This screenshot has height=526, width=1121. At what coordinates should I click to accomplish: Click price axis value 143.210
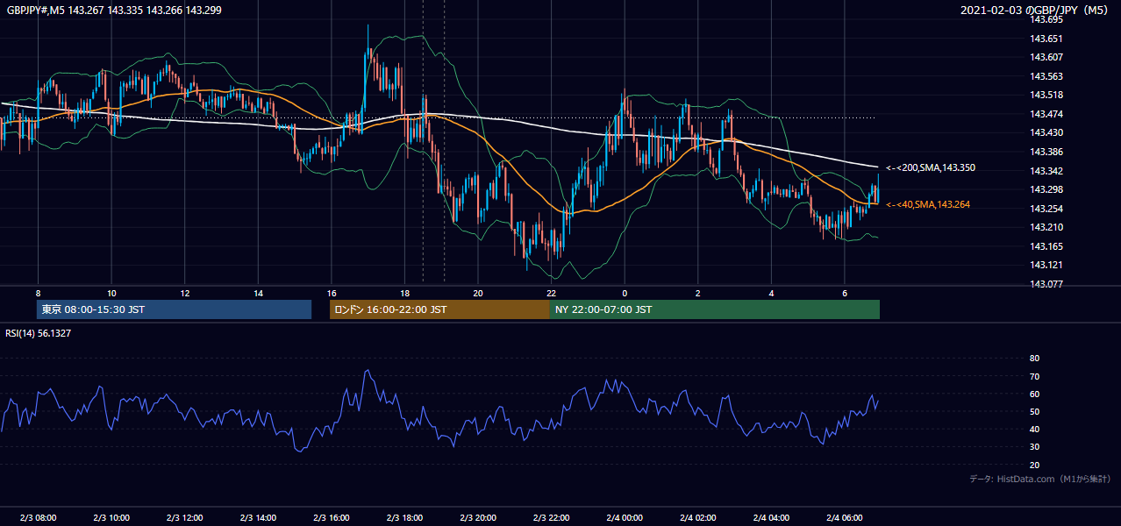pos(1047,227)
